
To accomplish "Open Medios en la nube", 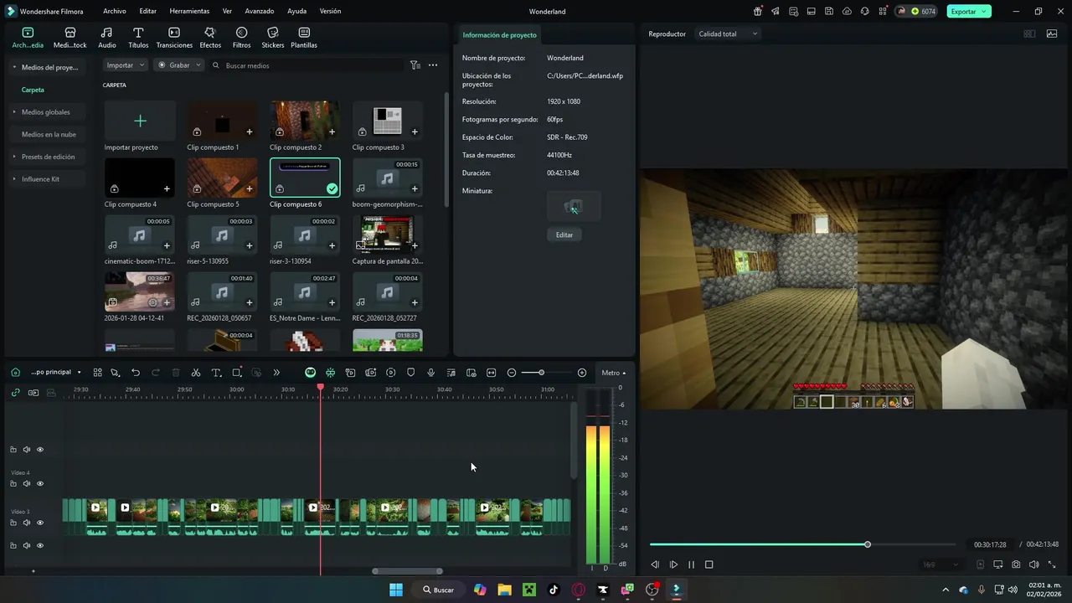I will tap(49, 134).
